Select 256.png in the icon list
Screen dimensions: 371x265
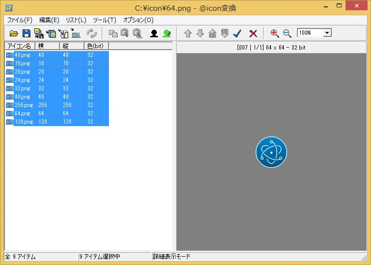click(x=24, y=105)
